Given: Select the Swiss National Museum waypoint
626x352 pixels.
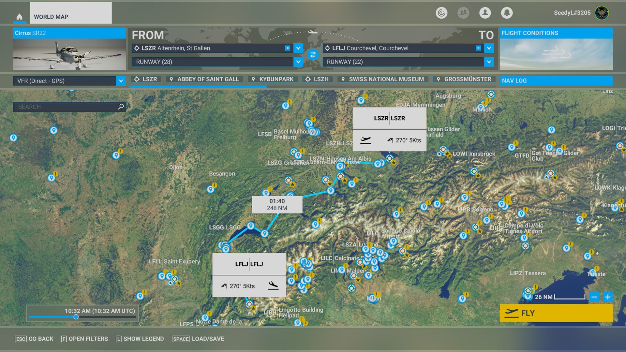Looking at the screenshot, I should tap(383, 79).
